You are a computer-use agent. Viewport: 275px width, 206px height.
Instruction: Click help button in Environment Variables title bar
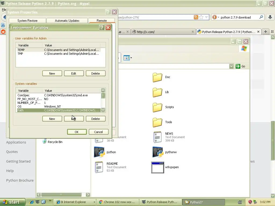coord(102,28)
